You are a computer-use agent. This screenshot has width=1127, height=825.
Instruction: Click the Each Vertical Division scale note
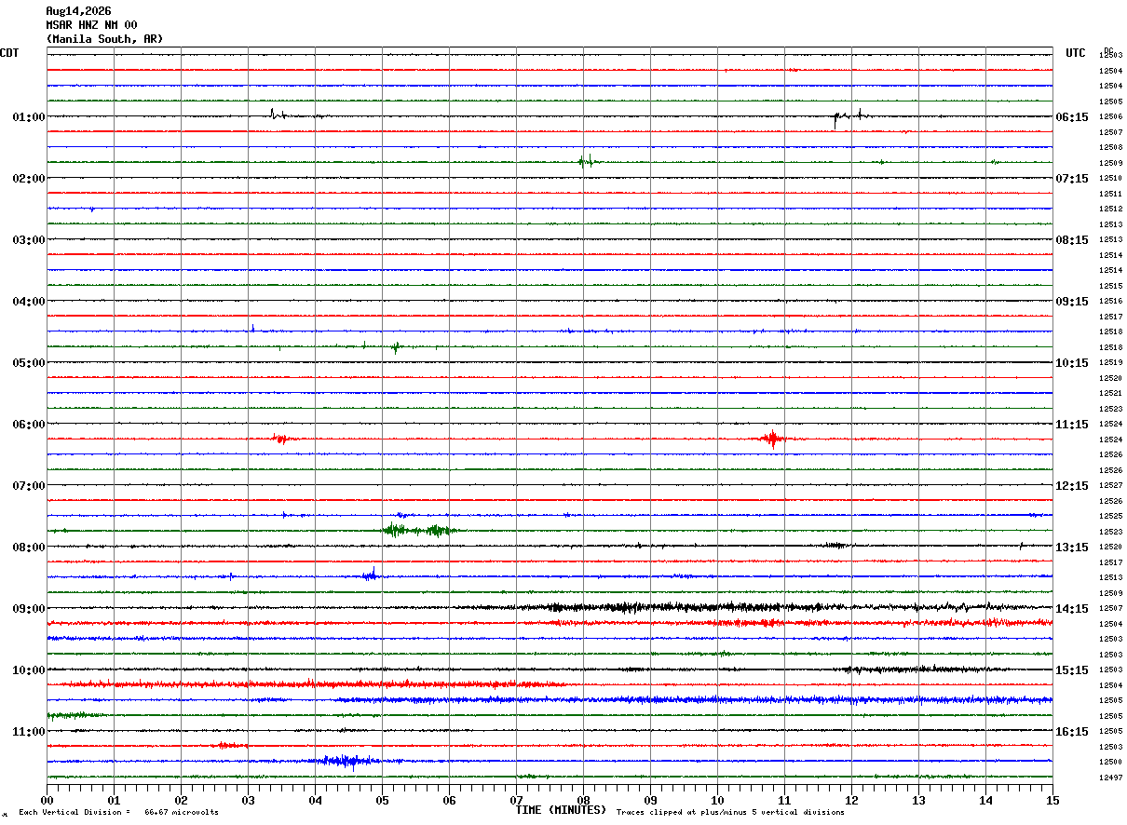click(118, 813)
